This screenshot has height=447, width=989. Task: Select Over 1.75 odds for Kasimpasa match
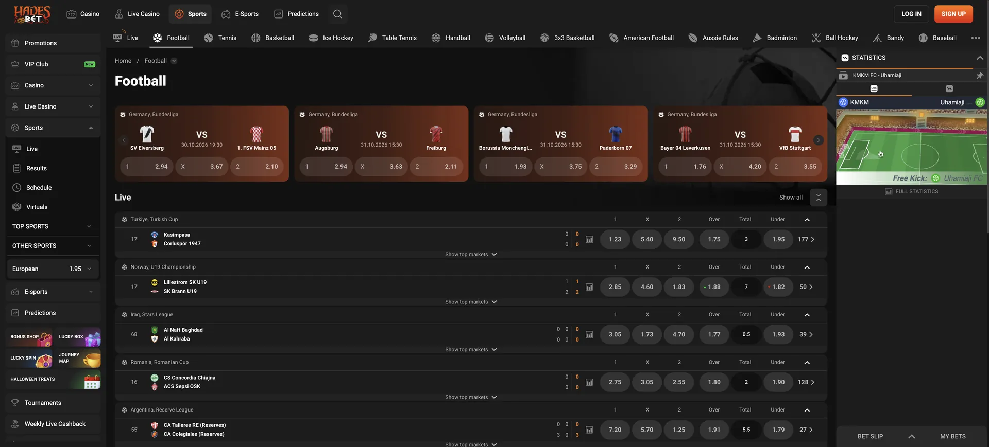pyautogui.click(x=714, y=239)
